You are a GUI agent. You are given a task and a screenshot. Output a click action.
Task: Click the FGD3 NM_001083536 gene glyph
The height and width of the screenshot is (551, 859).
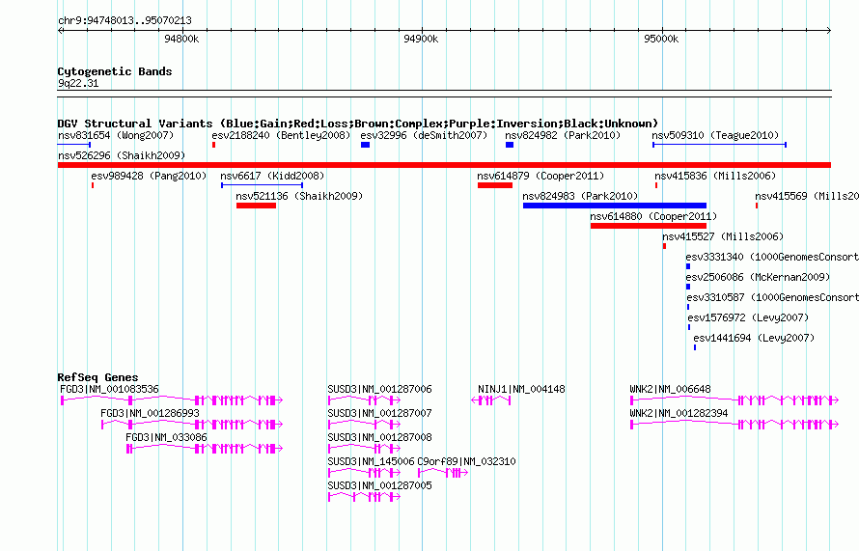pyautogui.click(x=172, y=400)
